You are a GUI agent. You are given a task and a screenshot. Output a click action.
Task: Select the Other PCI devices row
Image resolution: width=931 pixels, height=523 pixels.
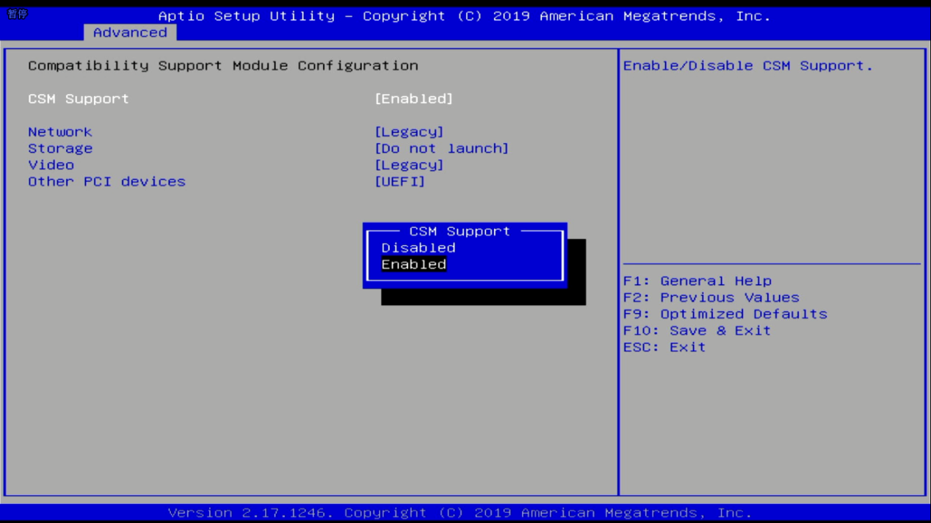coord(106,182)
